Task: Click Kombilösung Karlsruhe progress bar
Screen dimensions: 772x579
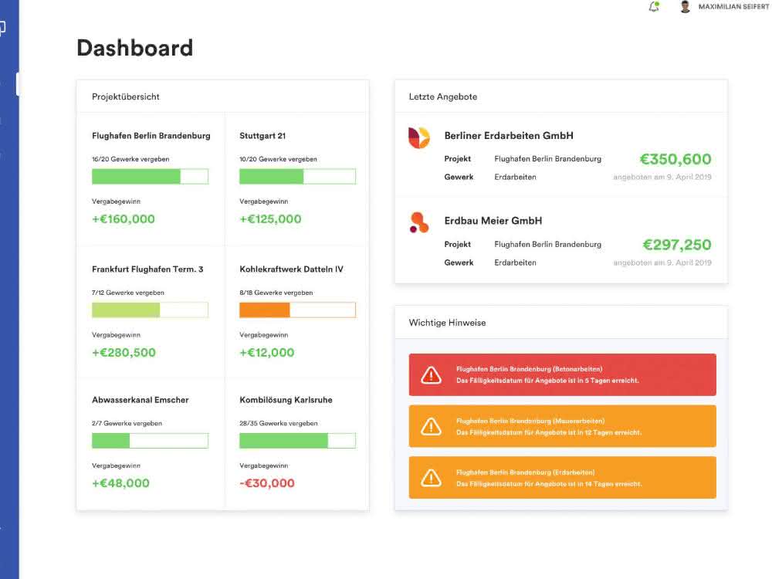Action: pos(297,441)
